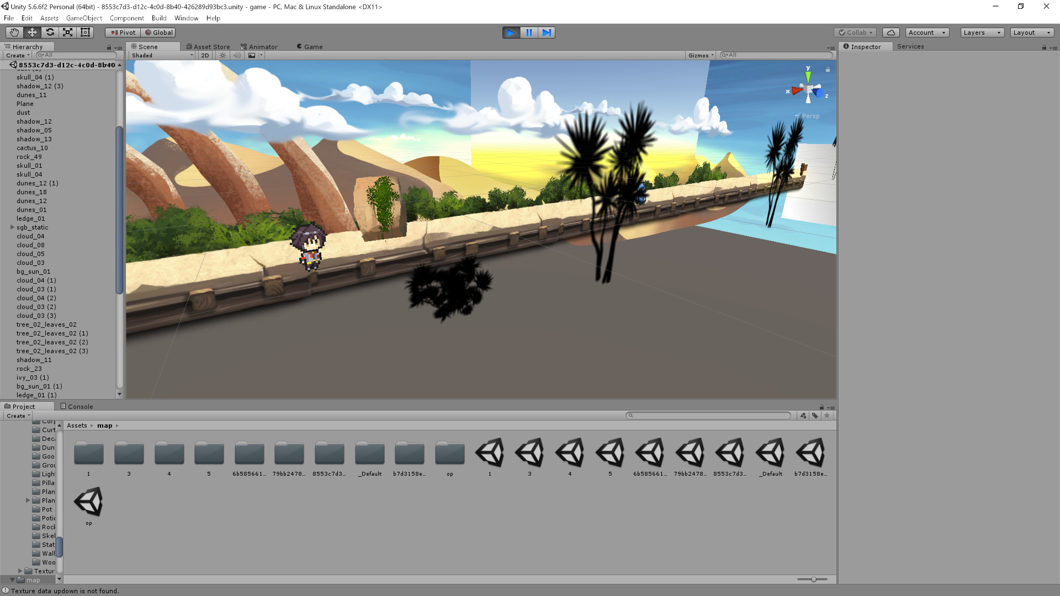Viewport: 1060px width, 596px height.
Task: Select the Rotate tool
Action: (x=50, y=32)
